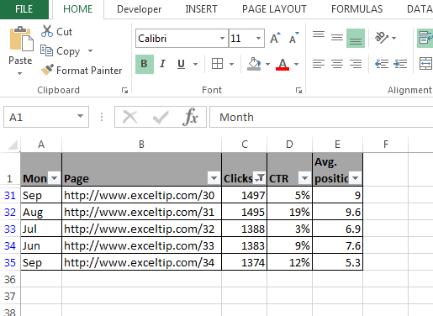
Task: Expand the Copy dropdown arrow
Action: (90, 51)
